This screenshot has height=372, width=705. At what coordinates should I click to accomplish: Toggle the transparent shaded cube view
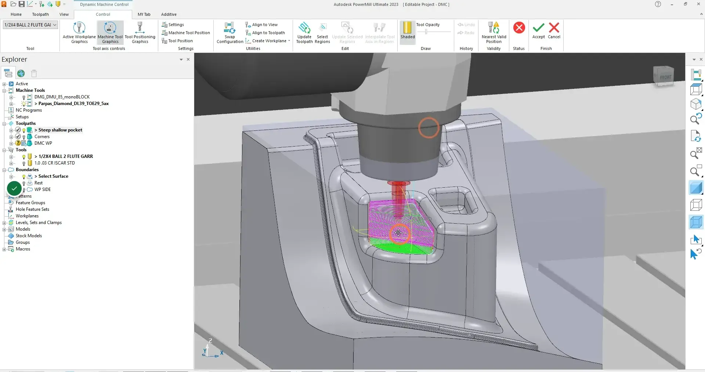696,222
